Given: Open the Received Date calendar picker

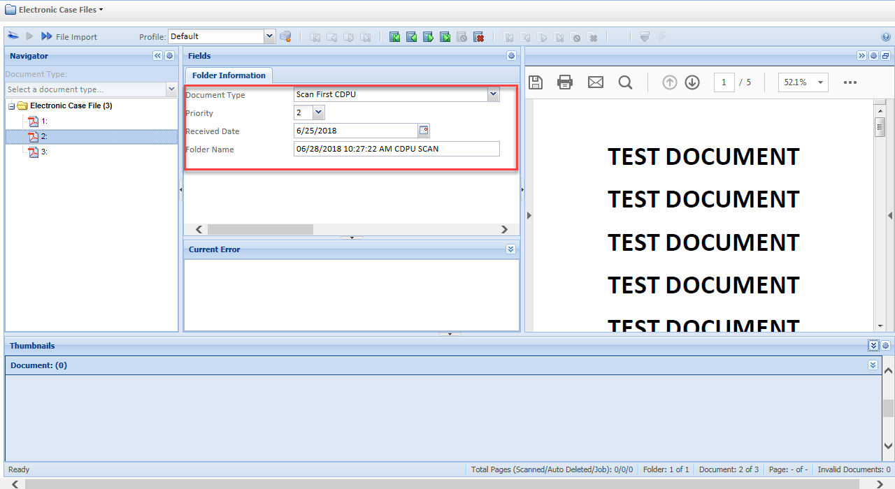Looking at the screenshot, I should (x=423, y=131).
